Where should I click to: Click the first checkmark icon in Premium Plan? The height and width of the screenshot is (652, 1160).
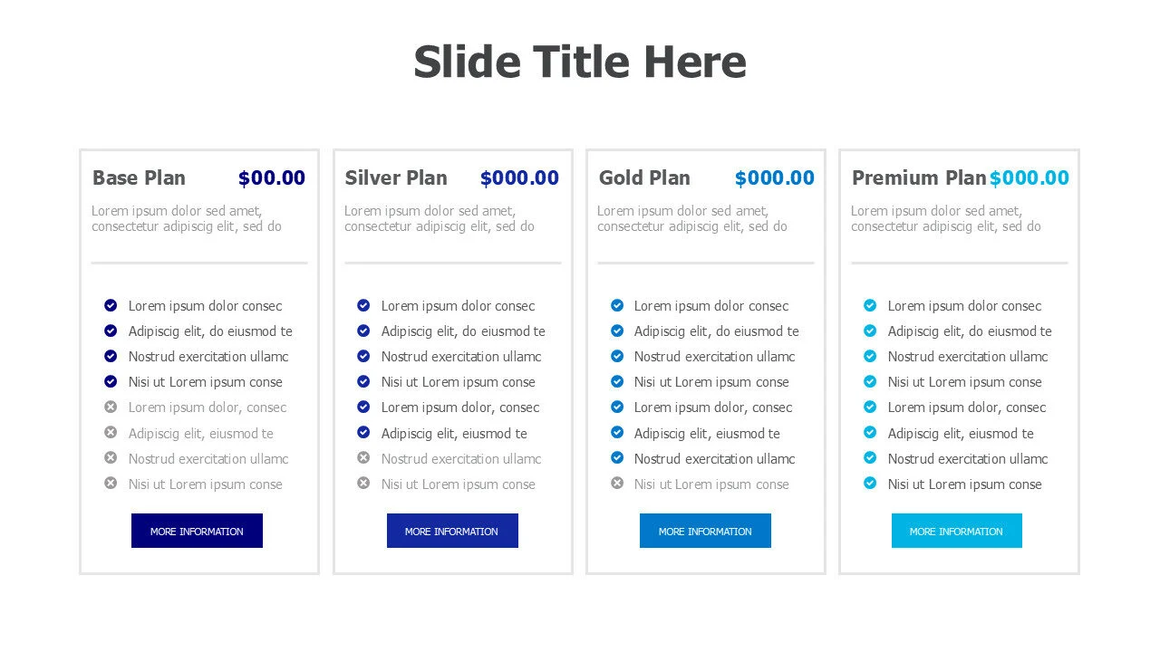[x=870, y=305]
